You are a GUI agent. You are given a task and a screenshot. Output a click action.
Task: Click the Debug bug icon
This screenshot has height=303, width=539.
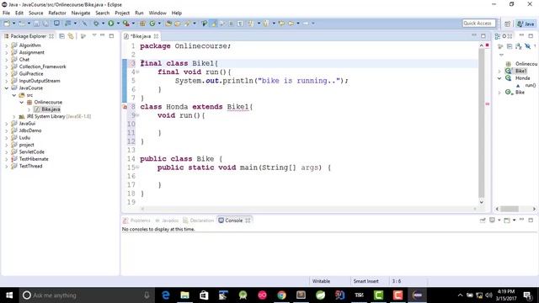96,24
